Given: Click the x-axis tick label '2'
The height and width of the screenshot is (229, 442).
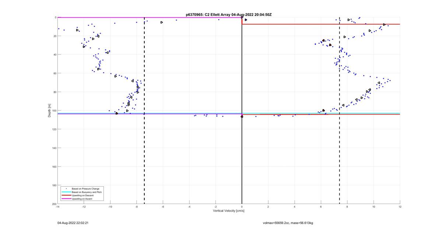Looking at the screenshot, I should [268, 207].
